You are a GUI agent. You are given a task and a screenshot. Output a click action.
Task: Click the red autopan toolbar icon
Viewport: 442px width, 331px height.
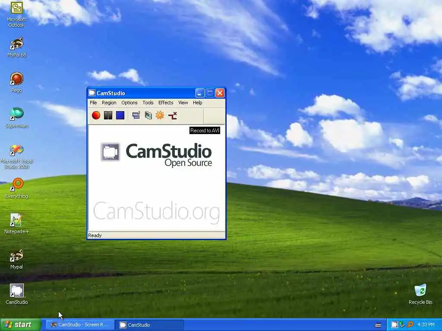tap(173, 115)
